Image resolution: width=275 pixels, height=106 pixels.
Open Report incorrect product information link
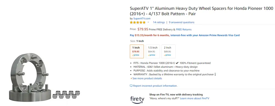[155, 86]
